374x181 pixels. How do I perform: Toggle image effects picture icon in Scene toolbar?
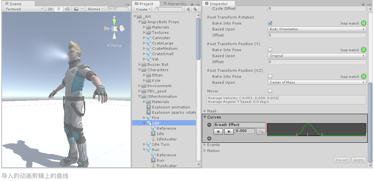(x=76, y=9)
